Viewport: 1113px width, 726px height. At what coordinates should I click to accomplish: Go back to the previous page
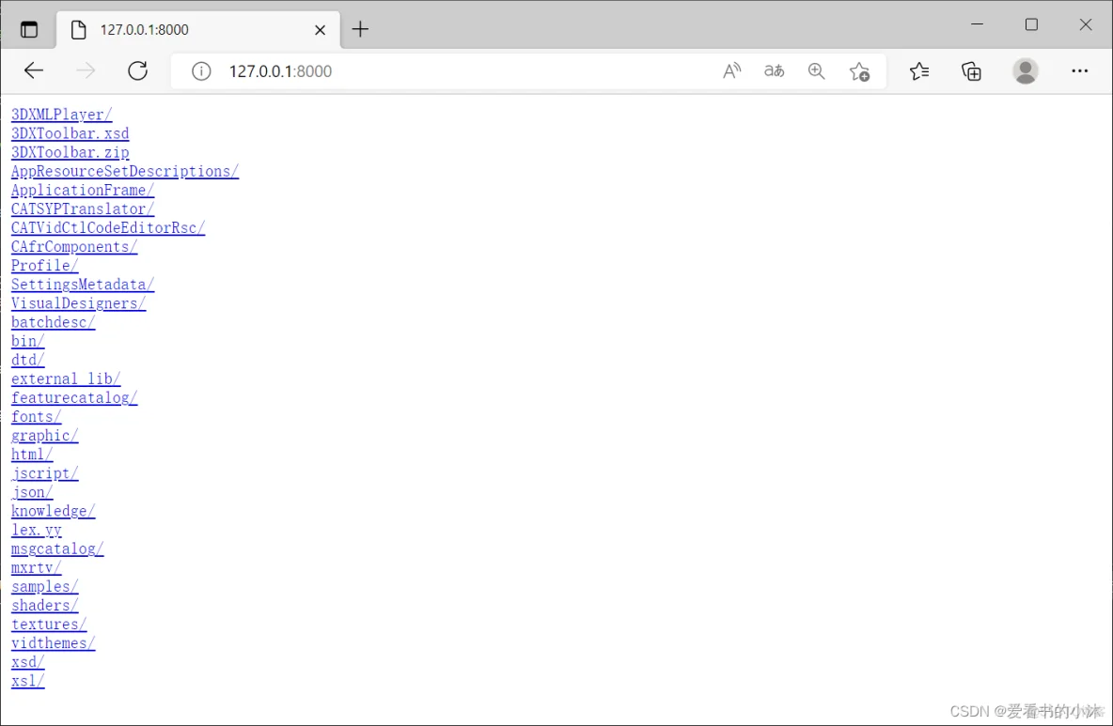tap(33, 70)
